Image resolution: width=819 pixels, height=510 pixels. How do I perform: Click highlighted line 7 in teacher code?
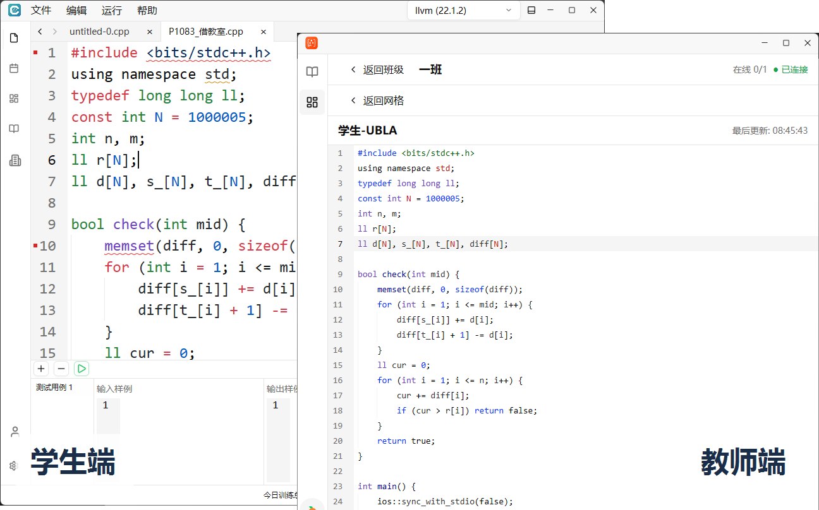(x=573, y=244)
